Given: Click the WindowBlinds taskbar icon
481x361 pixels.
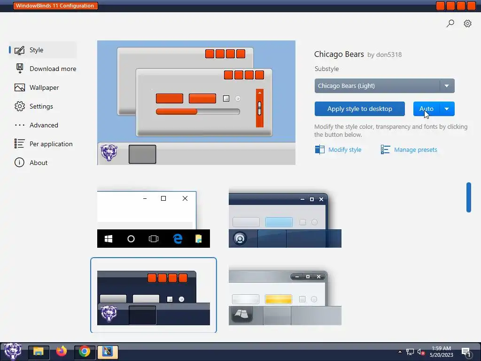Looking at the screenshot, I should [108, 352].
